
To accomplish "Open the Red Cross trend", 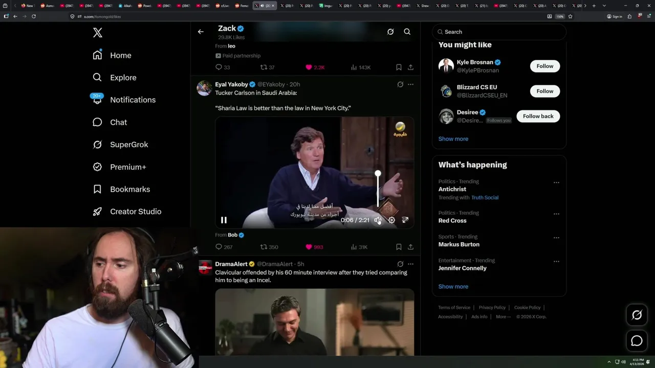I will coord(452,221).
